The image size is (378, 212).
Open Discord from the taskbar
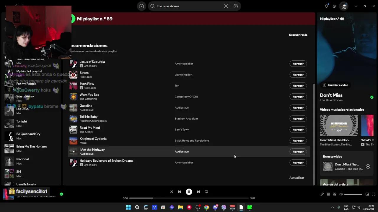(x=215, y=207)
